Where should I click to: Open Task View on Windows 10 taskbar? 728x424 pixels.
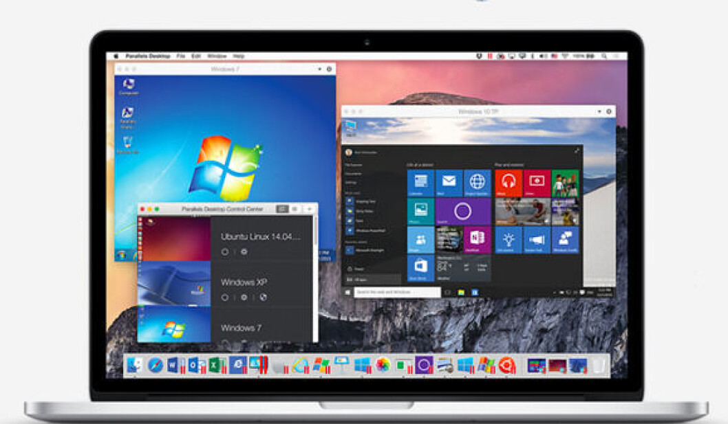click(448, 292)
